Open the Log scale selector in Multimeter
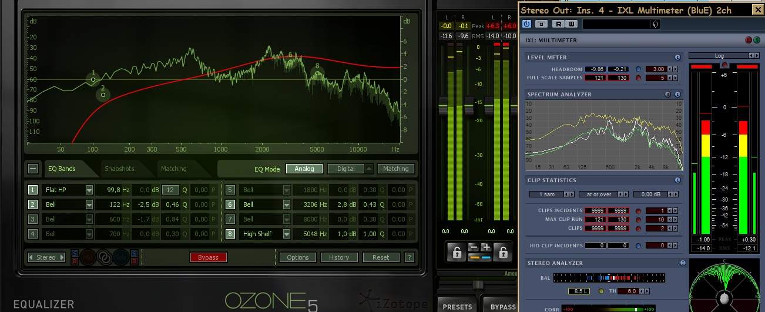Screen dimensions: 765x312 [x=723, y=56]
